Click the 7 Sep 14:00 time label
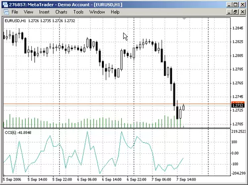 (x=186, y=180)
